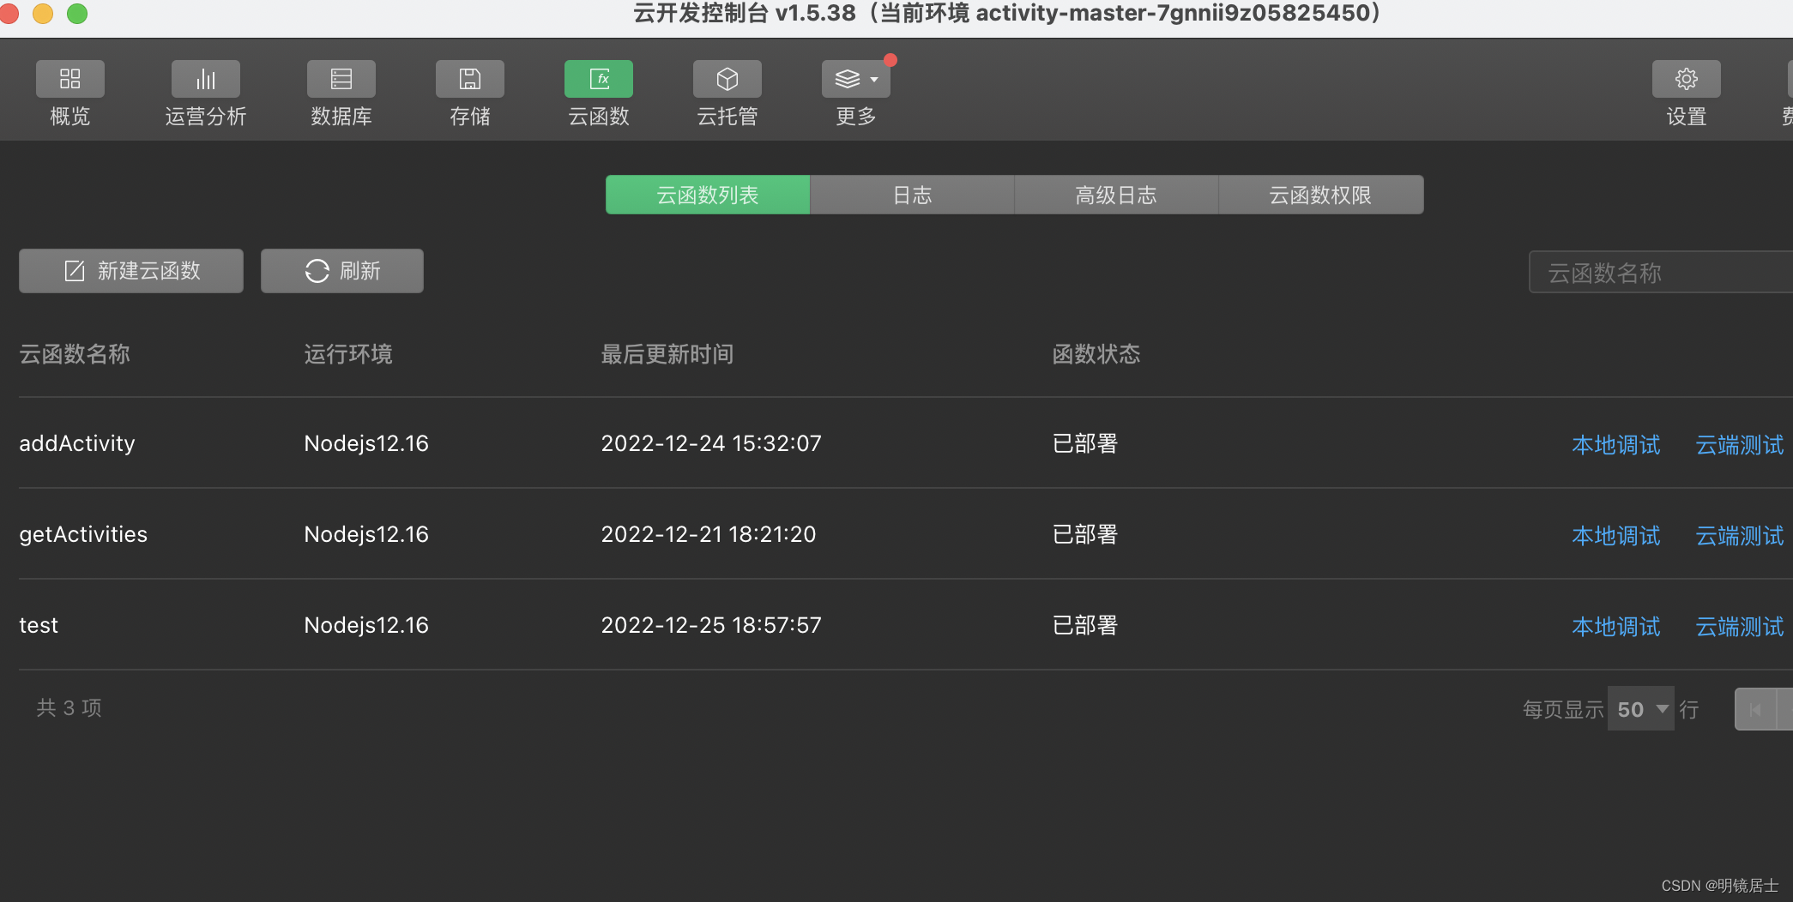This screenshot has height=902, width=1793.
Task: Click 运行环境 column header
Action: [348, 354]
